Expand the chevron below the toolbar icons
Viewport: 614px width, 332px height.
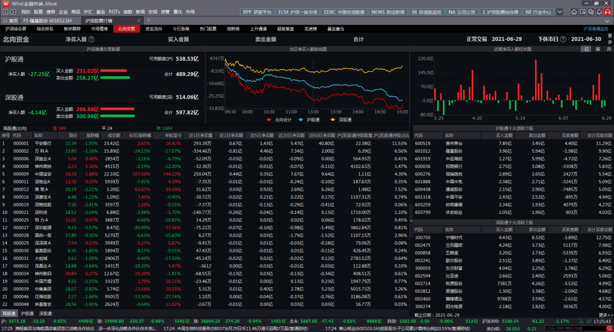pyautogui.click(x=607, y=20)
